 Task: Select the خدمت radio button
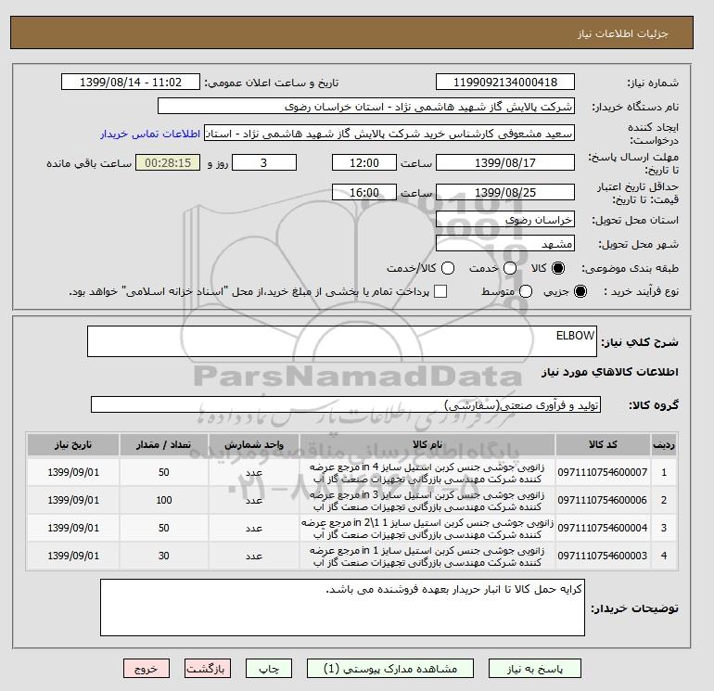510,268
